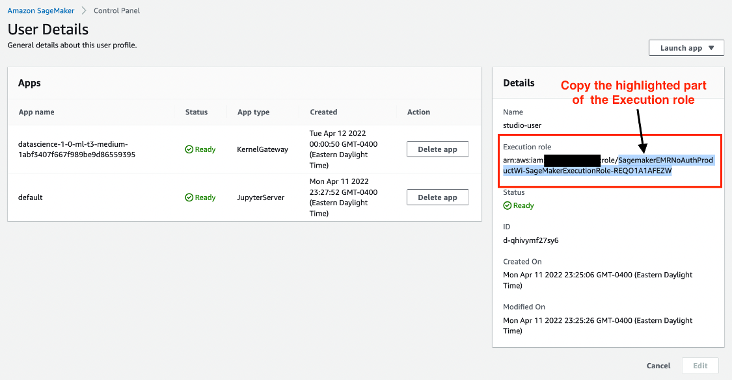Click the Ready check icon for KernelGateway
The width and height of the screenshot is (732, 380).
click(x=189, y=149)
